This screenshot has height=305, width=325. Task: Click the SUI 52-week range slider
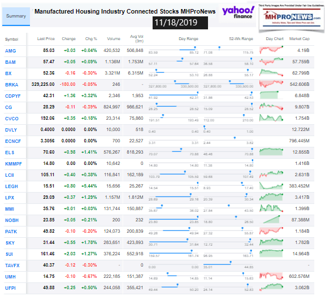coord(228,252)
